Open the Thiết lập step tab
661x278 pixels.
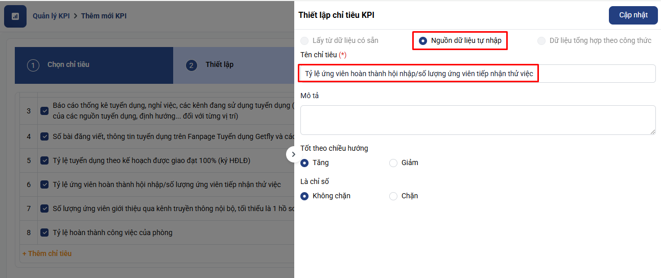click(220, 65)
